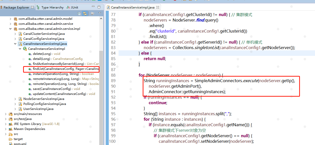Expand NodeServerServiceImpl.java node
Screen dimensions: 315x145
click(x=15, y=99)
